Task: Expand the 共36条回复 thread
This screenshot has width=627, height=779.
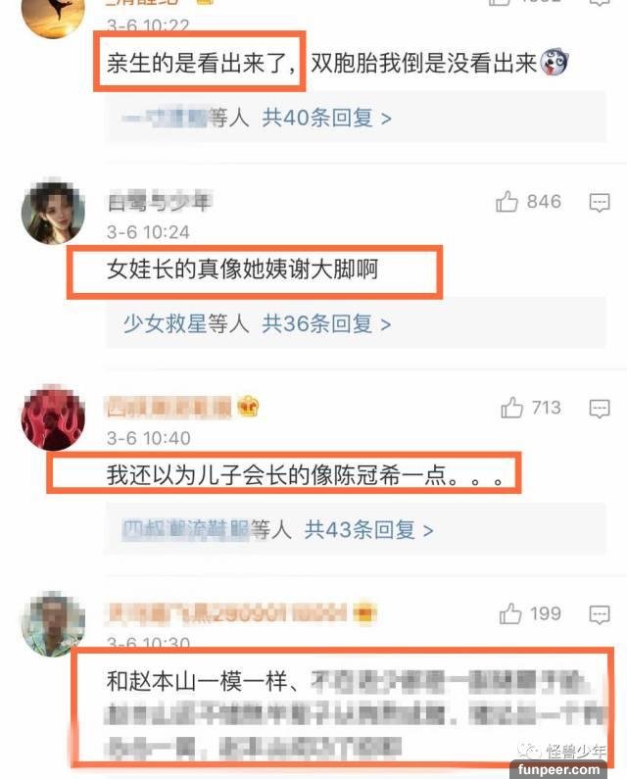Action: point(326,324)
